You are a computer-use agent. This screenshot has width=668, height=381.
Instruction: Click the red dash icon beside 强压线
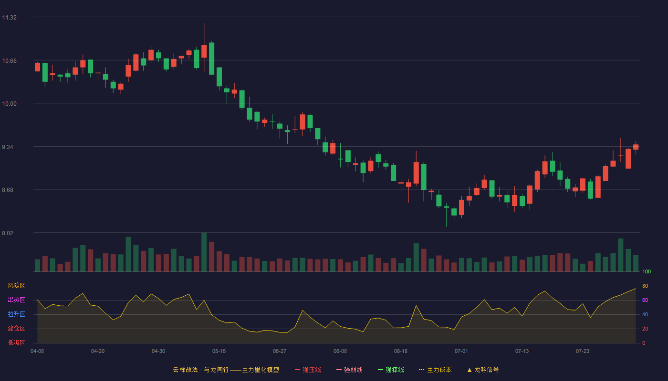pyautogui.click(x=297, y=370)
